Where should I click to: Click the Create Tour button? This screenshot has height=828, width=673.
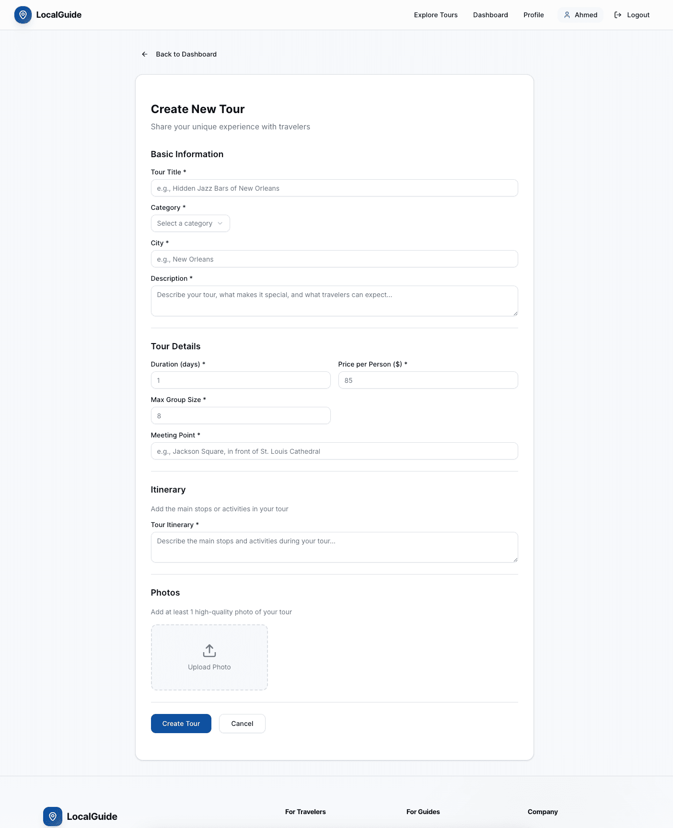click(181, 724)
